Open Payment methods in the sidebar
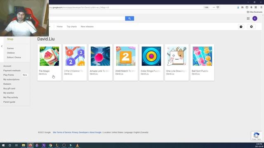The image size is (264, 148). 12,71
